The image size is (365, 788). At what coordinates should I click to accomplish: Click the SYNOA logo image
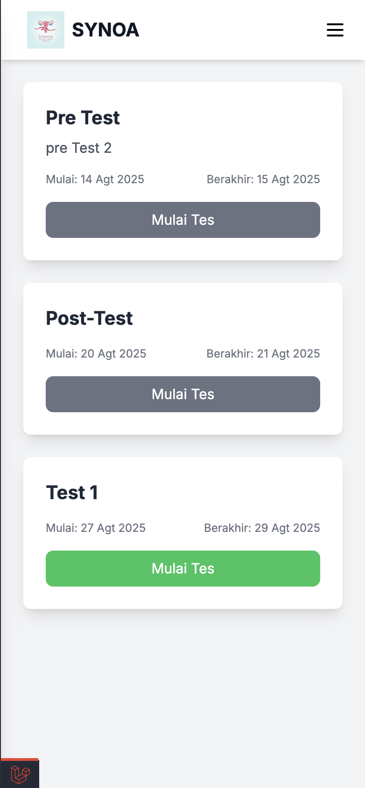click(46, 30)
